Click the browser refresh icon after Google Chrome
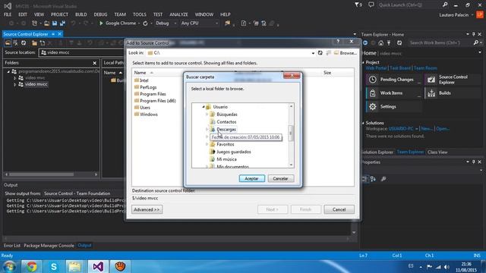The height and width of the screenshot is (273, 486). [145, 24]
